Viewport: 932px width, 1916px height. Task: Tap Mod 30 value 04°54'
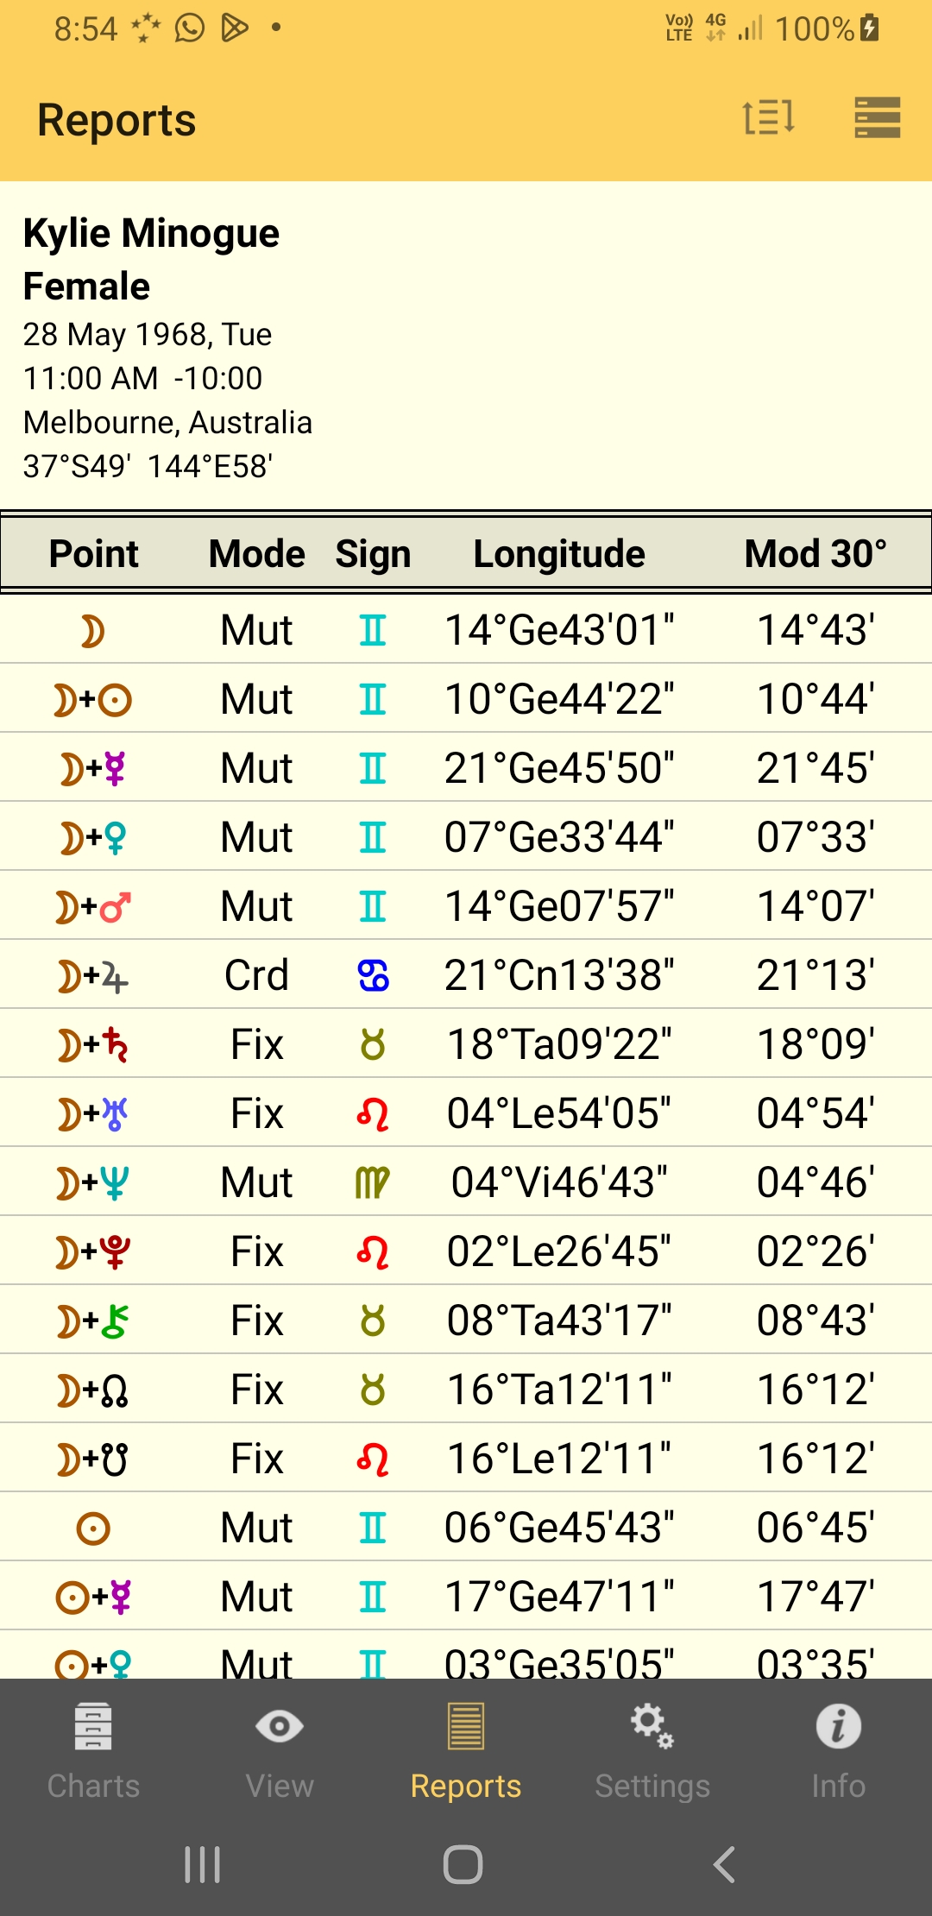click(815, 1113)
